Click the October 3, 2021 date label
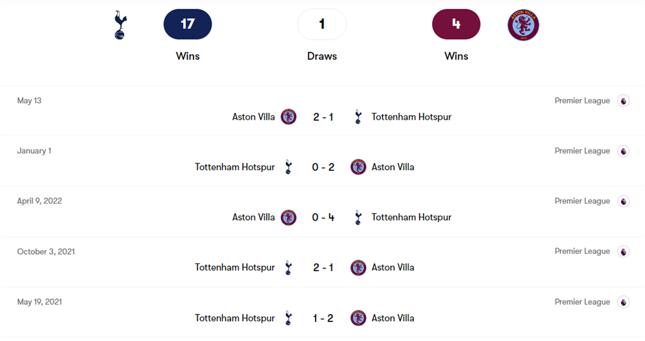Viewport: 645px width, 341px height. [x=46, y=251]
